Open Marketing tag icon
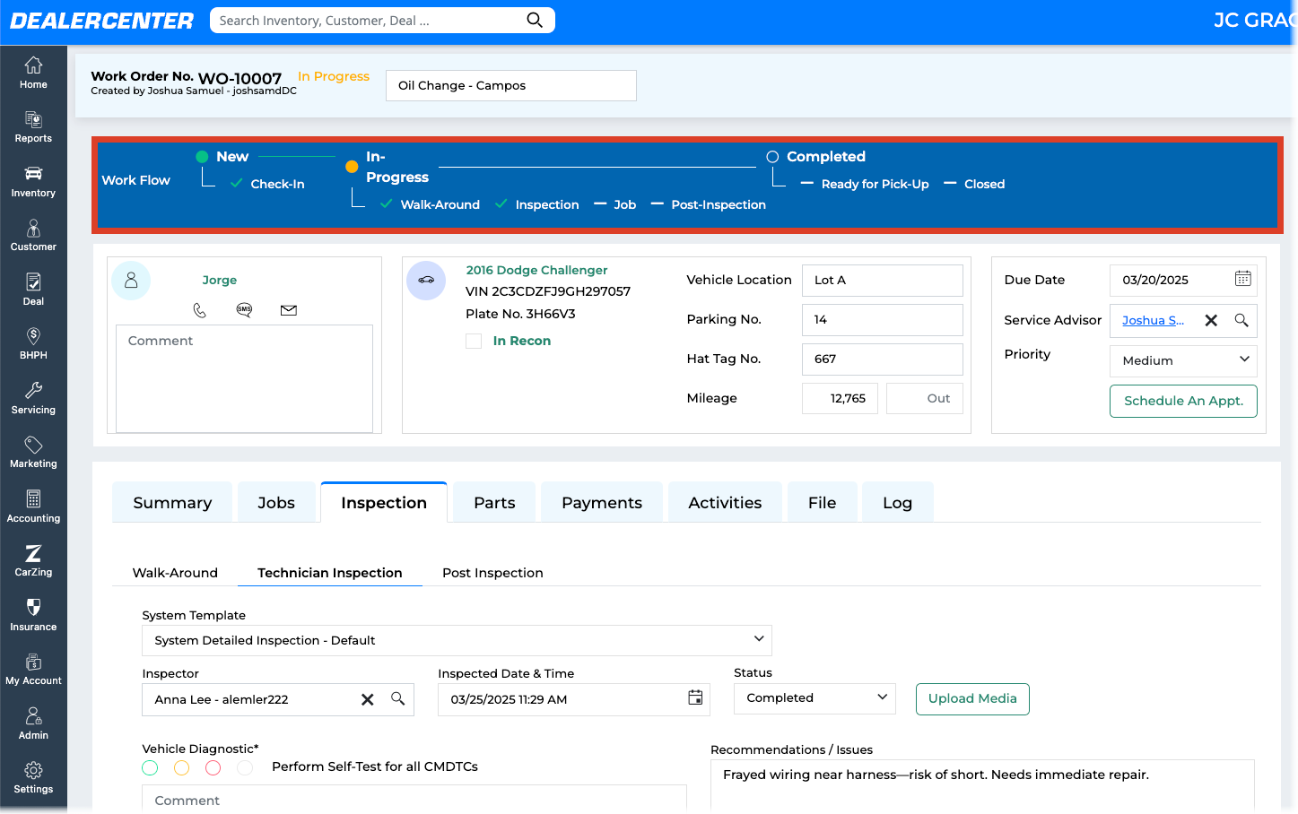Image resolution: width=1298 pixels, height=814 pixels. (x=33, y=453)
